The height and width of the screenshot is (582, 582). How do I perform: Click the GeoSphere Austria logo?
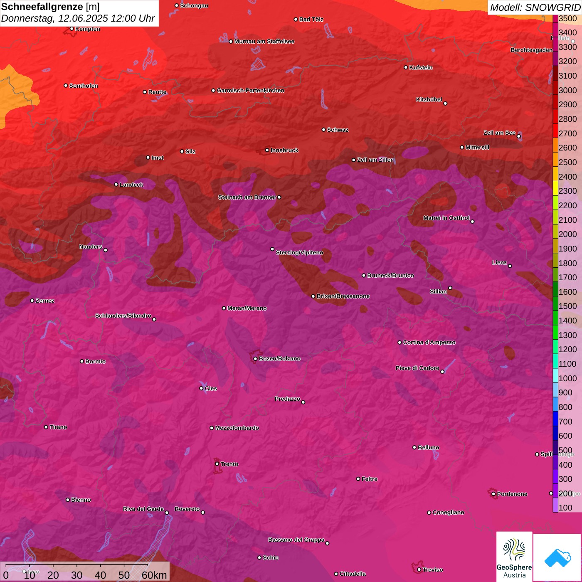click(514, 557)
